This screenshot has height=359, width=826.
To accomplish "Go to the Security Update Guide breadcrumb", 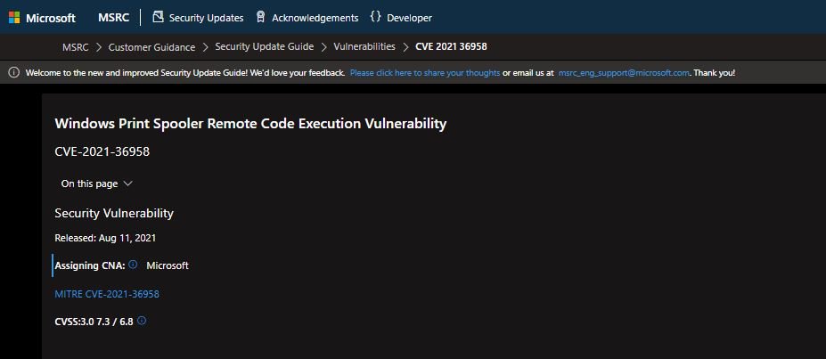I will click(x=265, y=47).
